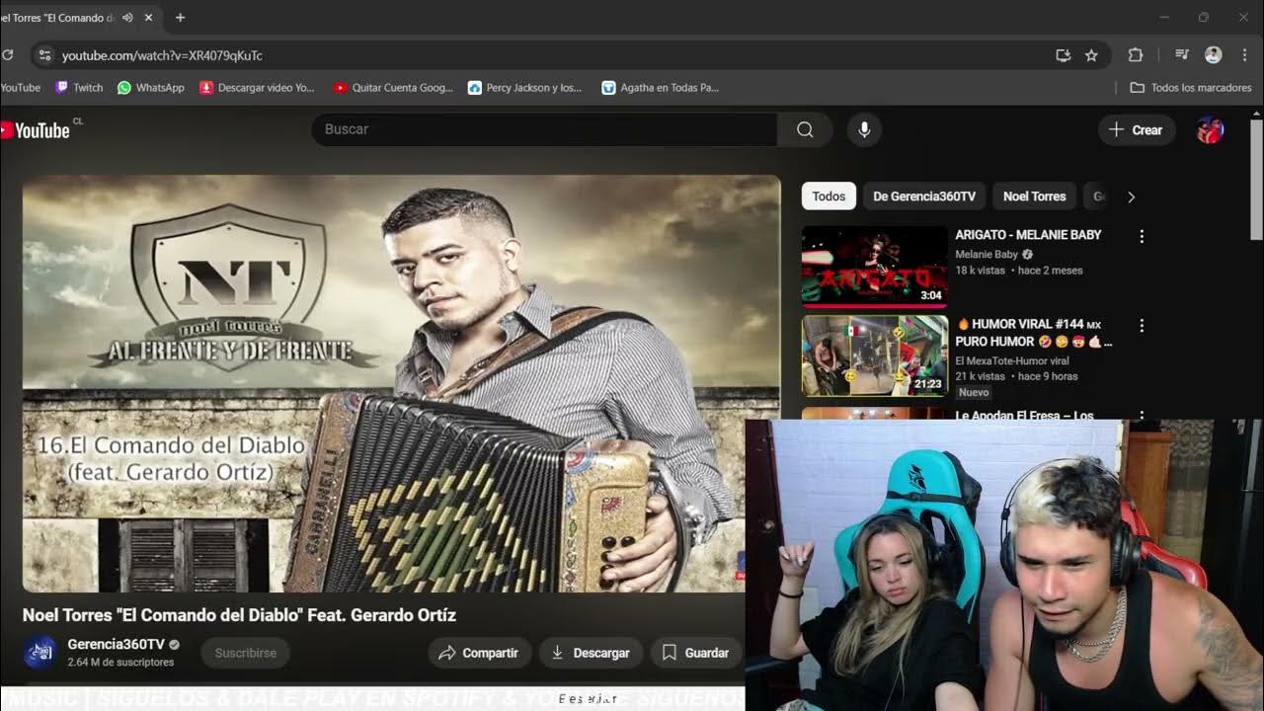
Task: Open Chrome three-dot menu
Action: click(1244, 55)
